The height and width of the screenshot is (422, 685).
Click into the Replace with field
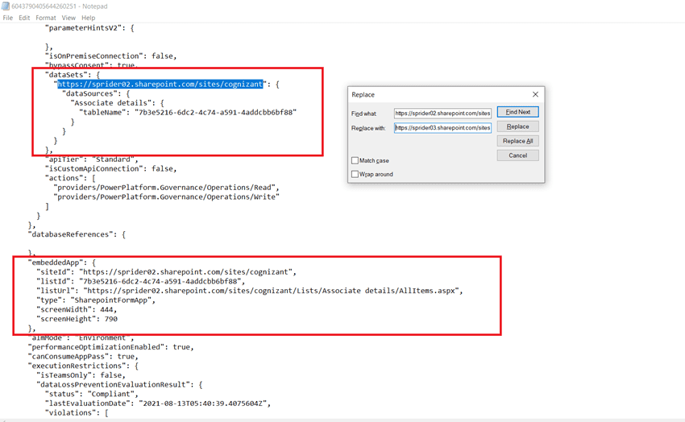coord(442,127)
